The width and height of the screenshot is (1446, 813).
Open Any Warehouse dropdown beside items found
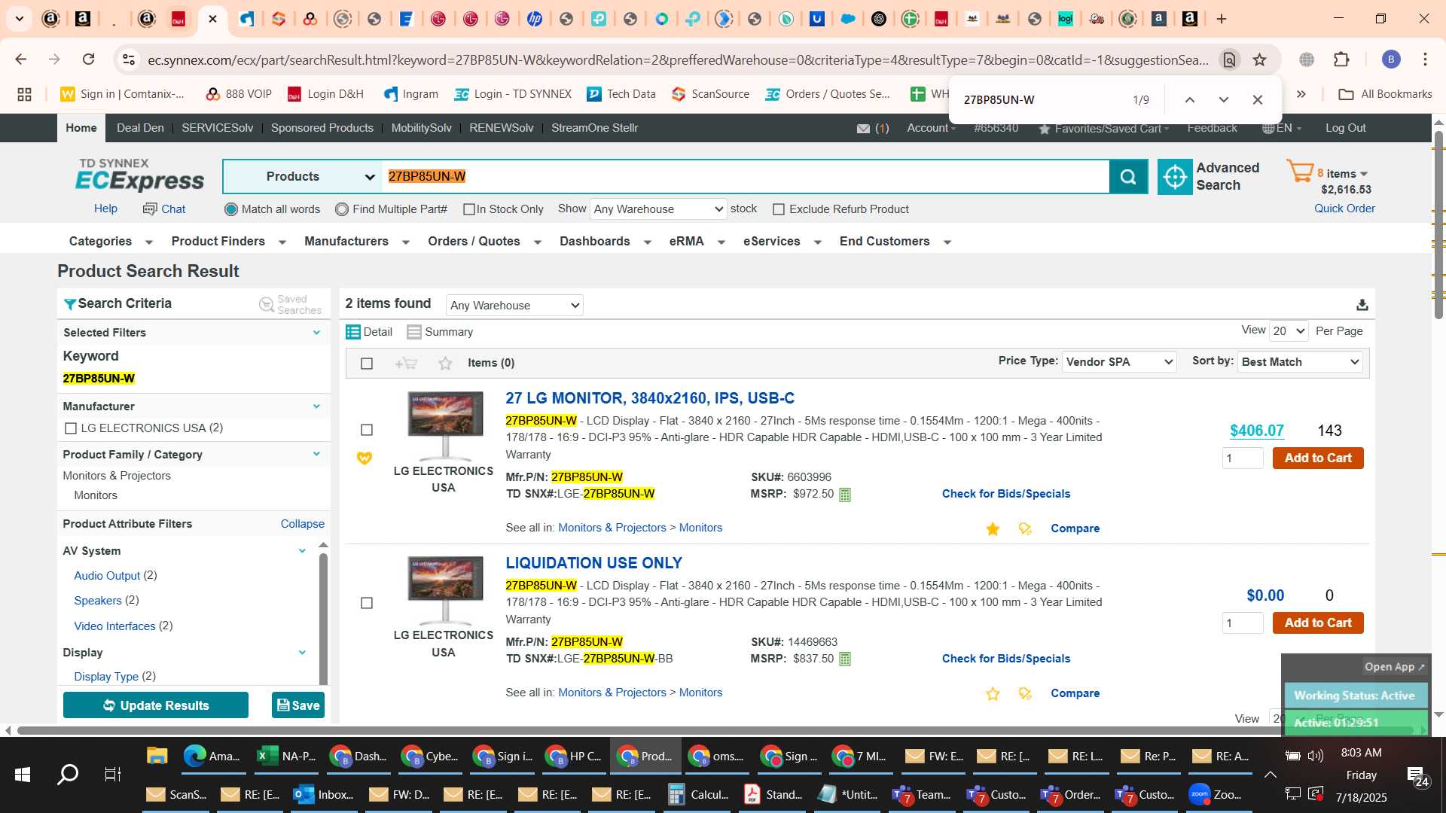click(514, 306)
